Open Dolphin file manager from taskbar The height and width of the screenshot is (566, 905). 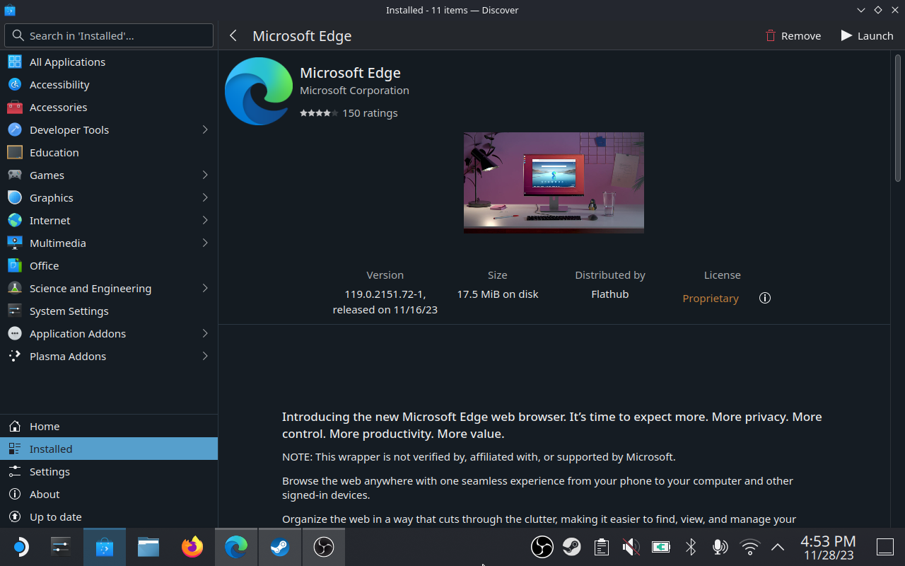pyautogui.click(x=148, y=547)
